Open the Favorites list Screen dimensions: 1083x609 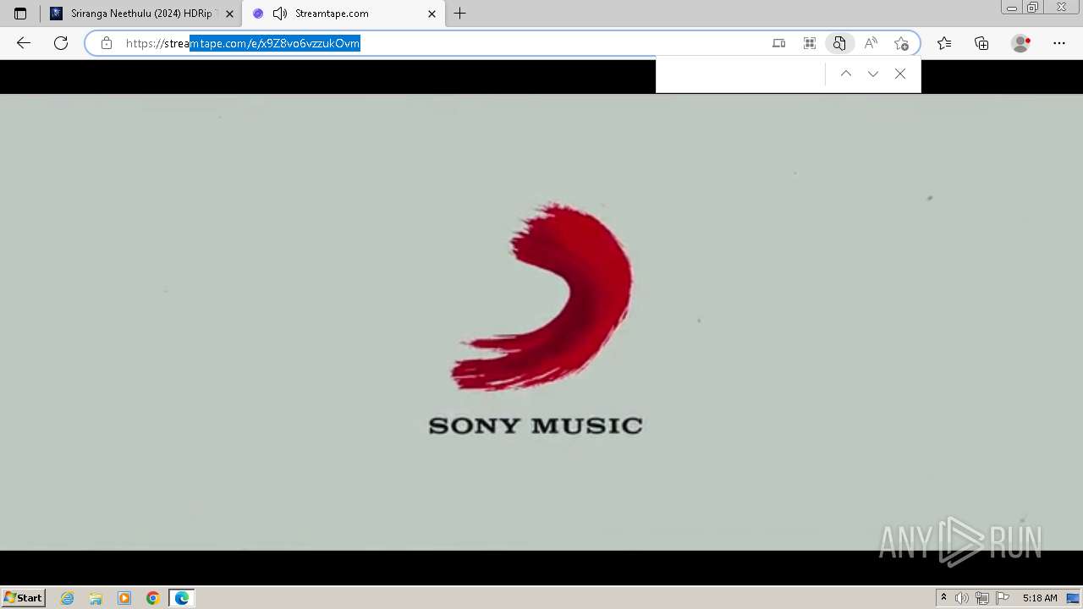(944, 43)
